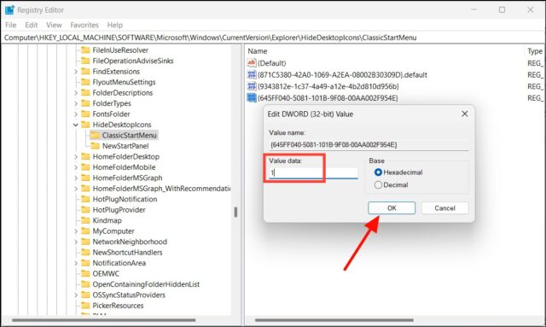Image resolution: width=546 pixels, height=327 pixels.
Task: Click the Kindmap folder icon
Action: 85,220
